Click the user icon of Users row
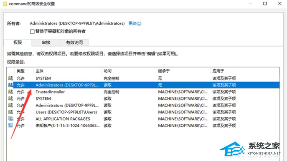Screen dimensions: 287x161 [x=10, y=112]
